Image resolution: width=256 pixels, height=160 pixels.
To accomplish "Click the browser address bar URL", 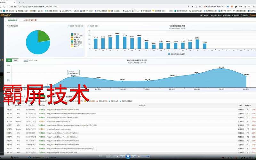I will pyautogui.click(x=34, y=7).
